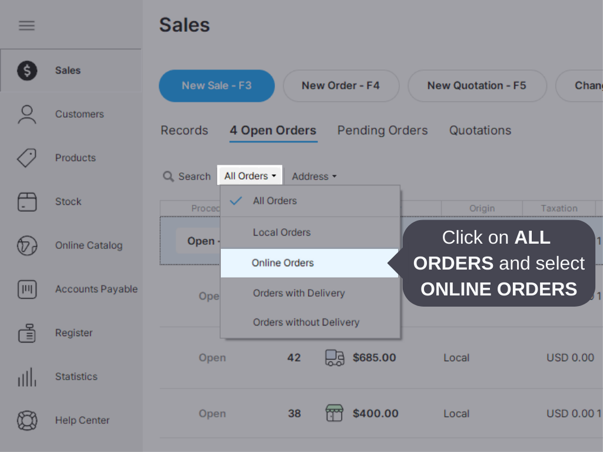
Task: Choose Orders without Delivery in the dropdown
Action: tap(306, 322)
